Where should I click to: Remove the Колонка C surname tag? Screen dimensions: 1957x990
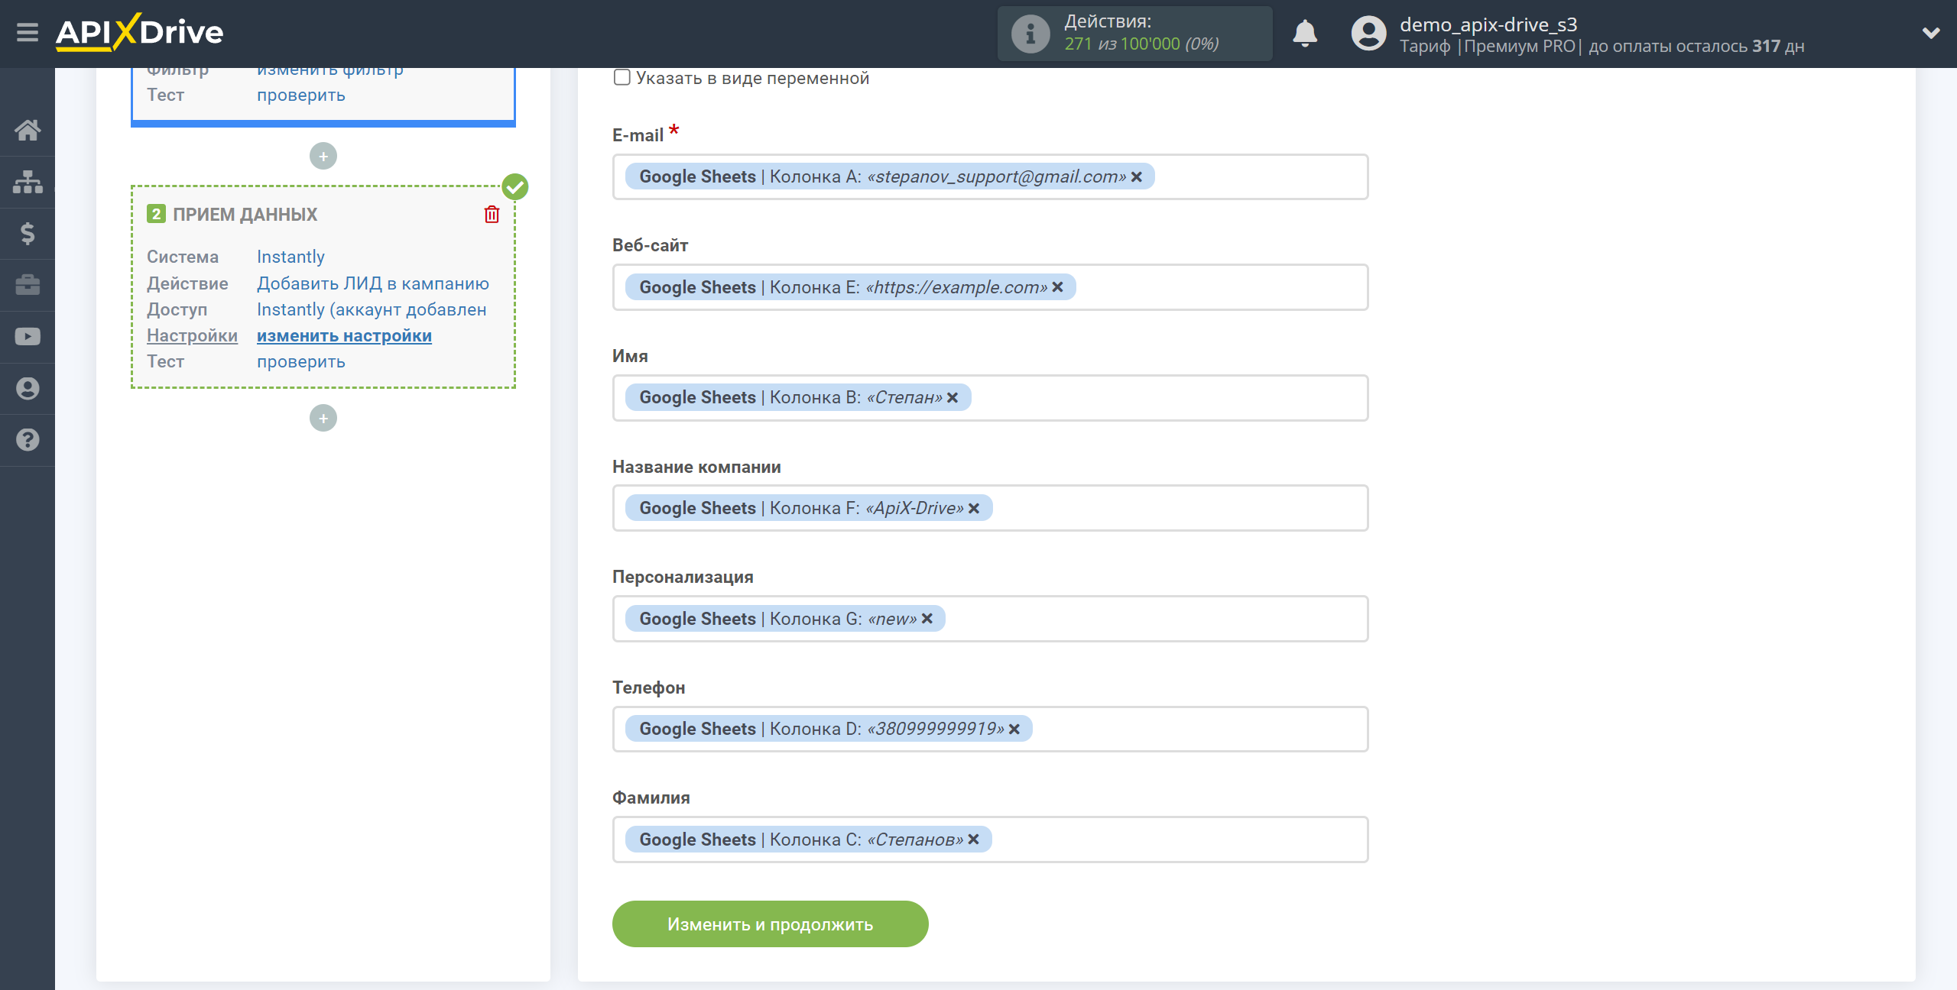[973, 840]
